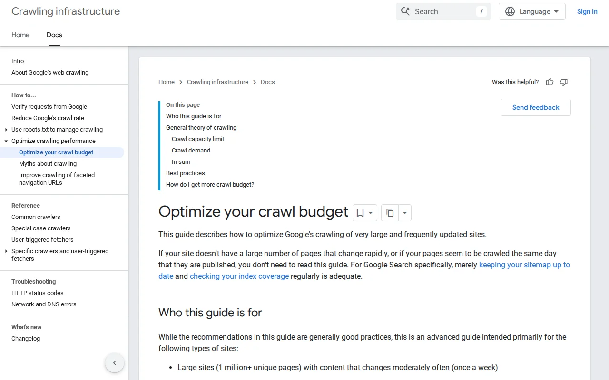Expand Use robots.txt to manage crawling
The height and width of the screenshot is (380, 609).
point(6,129)
